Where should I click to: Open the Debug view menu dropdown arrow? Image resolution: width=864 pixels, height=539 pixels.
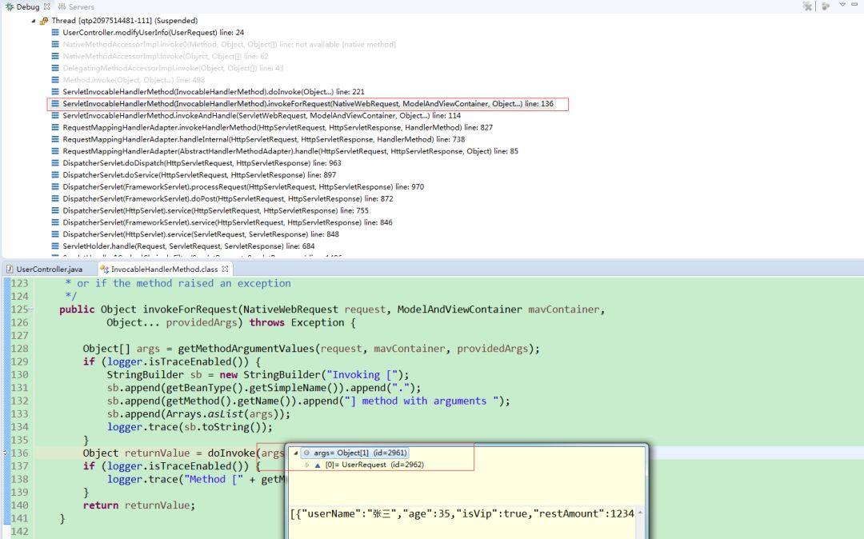[842, 5]
